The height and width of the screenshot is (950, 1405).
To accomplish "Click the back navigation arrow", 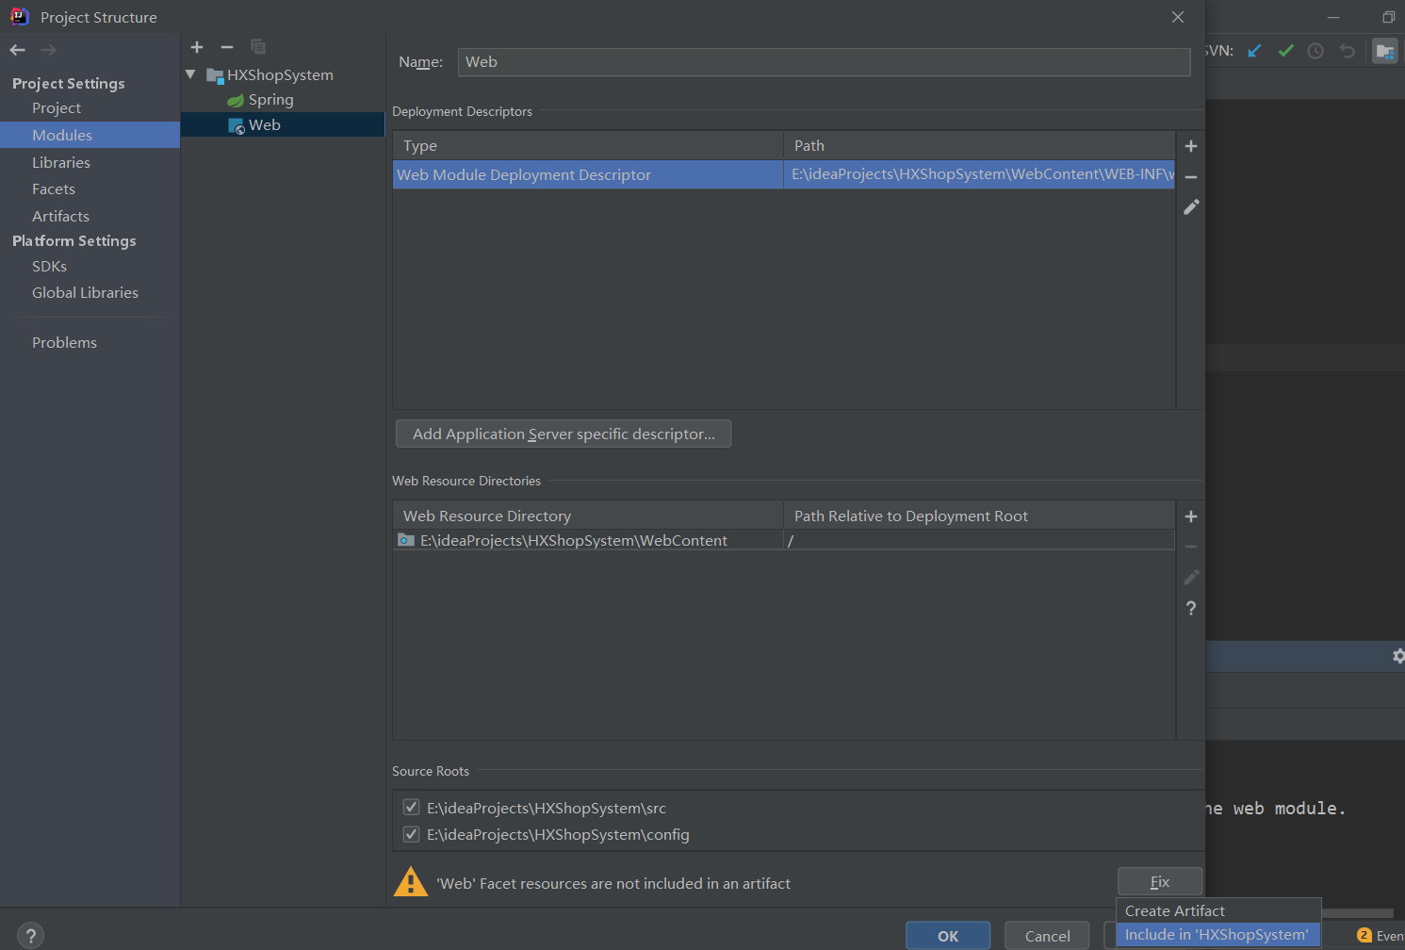I will tap(18, 50).
